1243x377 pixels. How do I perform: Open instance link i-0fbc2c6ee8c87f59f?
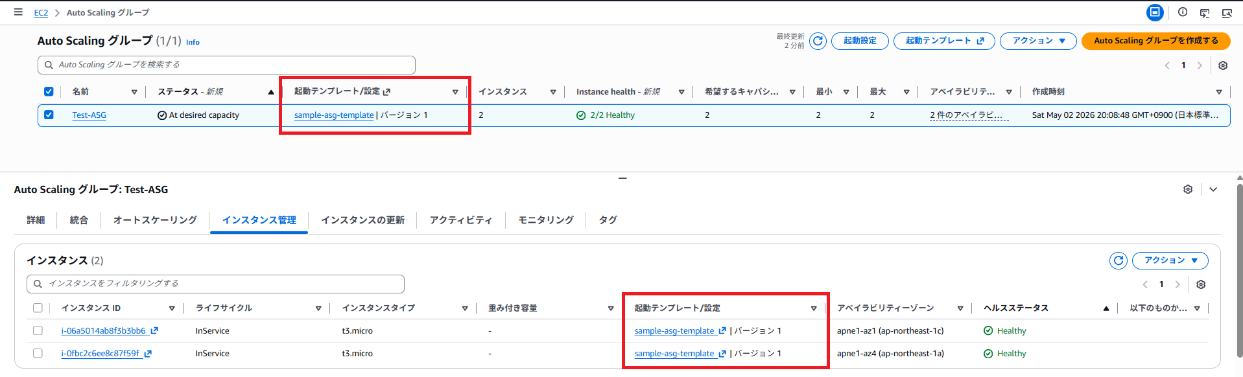(101, 354)
